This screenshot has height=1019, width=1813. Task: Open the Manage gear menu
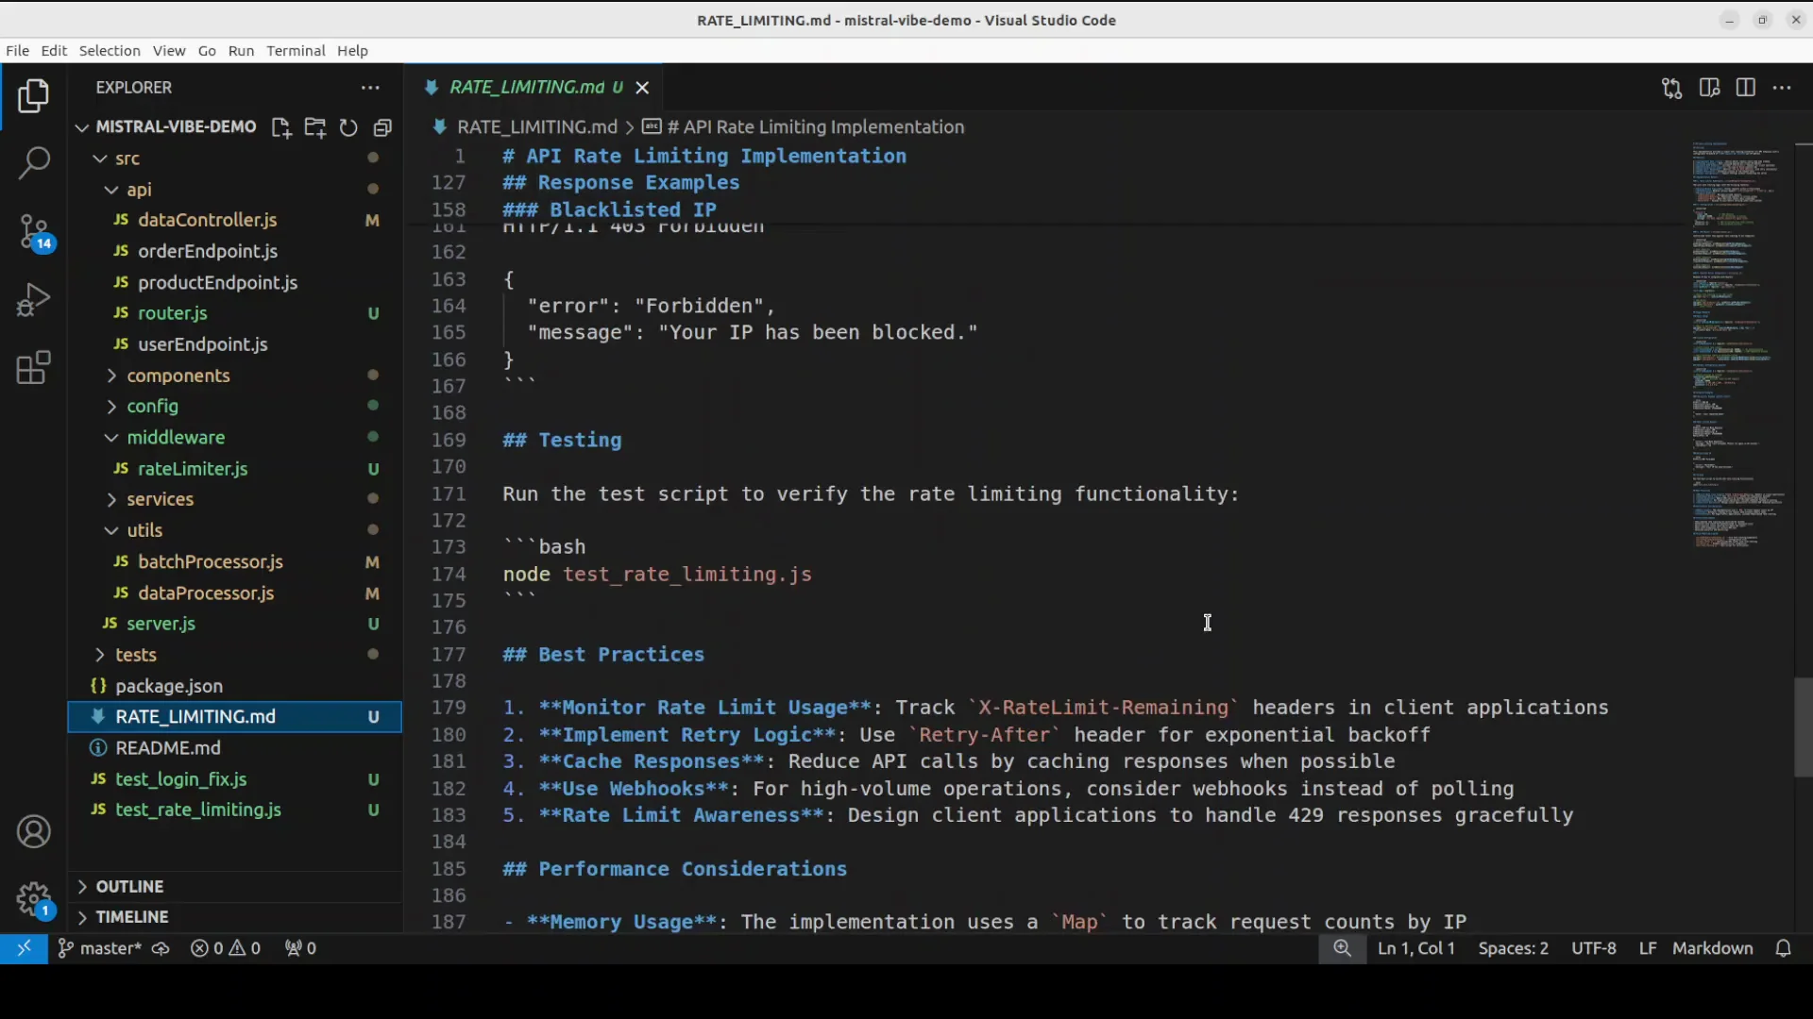click(34, 899)
